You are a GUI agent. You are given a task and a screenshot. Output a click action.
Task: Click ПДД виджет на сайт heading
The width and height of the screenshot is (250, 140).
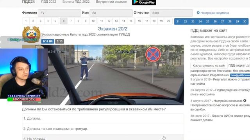[209, 30]
